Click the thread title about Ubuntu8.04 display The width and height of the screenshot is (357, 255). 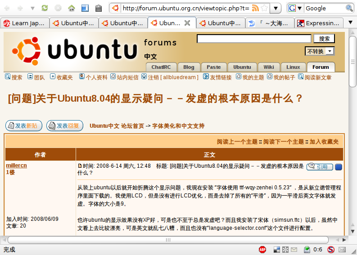(155, 98)
